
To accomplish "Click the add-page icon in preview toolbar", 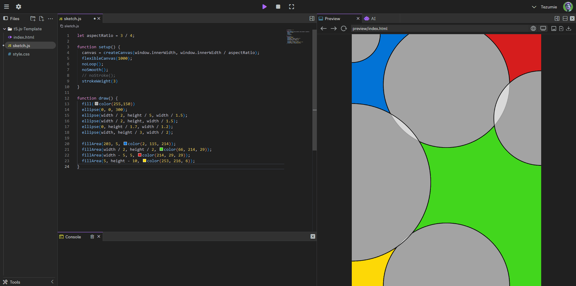I will tap(561, 28).
